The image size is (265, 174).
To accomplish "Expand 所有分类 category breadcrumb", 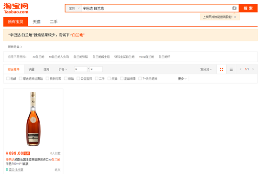I will click(15, 47).
